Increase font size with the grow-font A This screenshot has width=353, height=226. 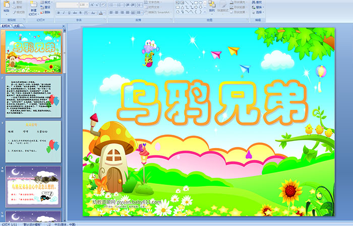(92, 5)
